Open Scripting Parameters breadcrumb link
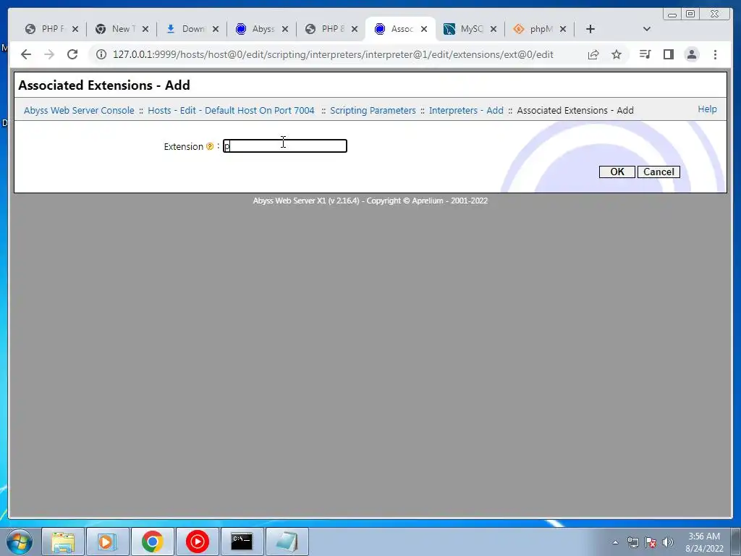741x556 pixels. coord(373,110)
